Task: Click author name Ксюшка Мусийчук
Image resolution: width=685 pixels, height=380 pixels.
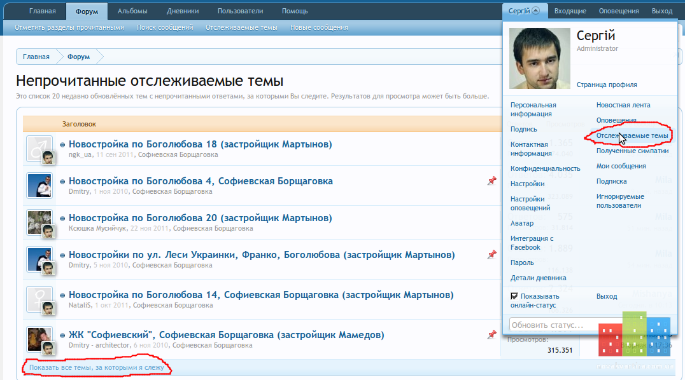Action: click(97, 228)
